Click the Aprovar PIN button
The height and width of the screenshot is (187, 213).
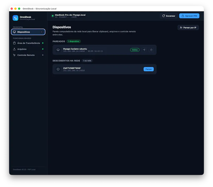pyautogui.click(x=189, y=16)
